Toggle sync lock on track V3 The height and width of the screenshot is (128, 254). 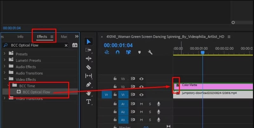[133, 79]
